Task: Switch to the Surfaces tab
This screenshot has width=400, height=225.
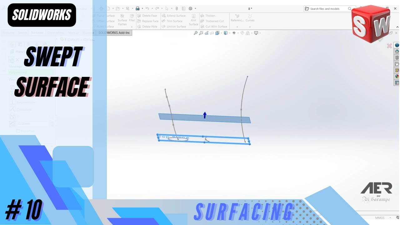Action: (x=37, y=32)
